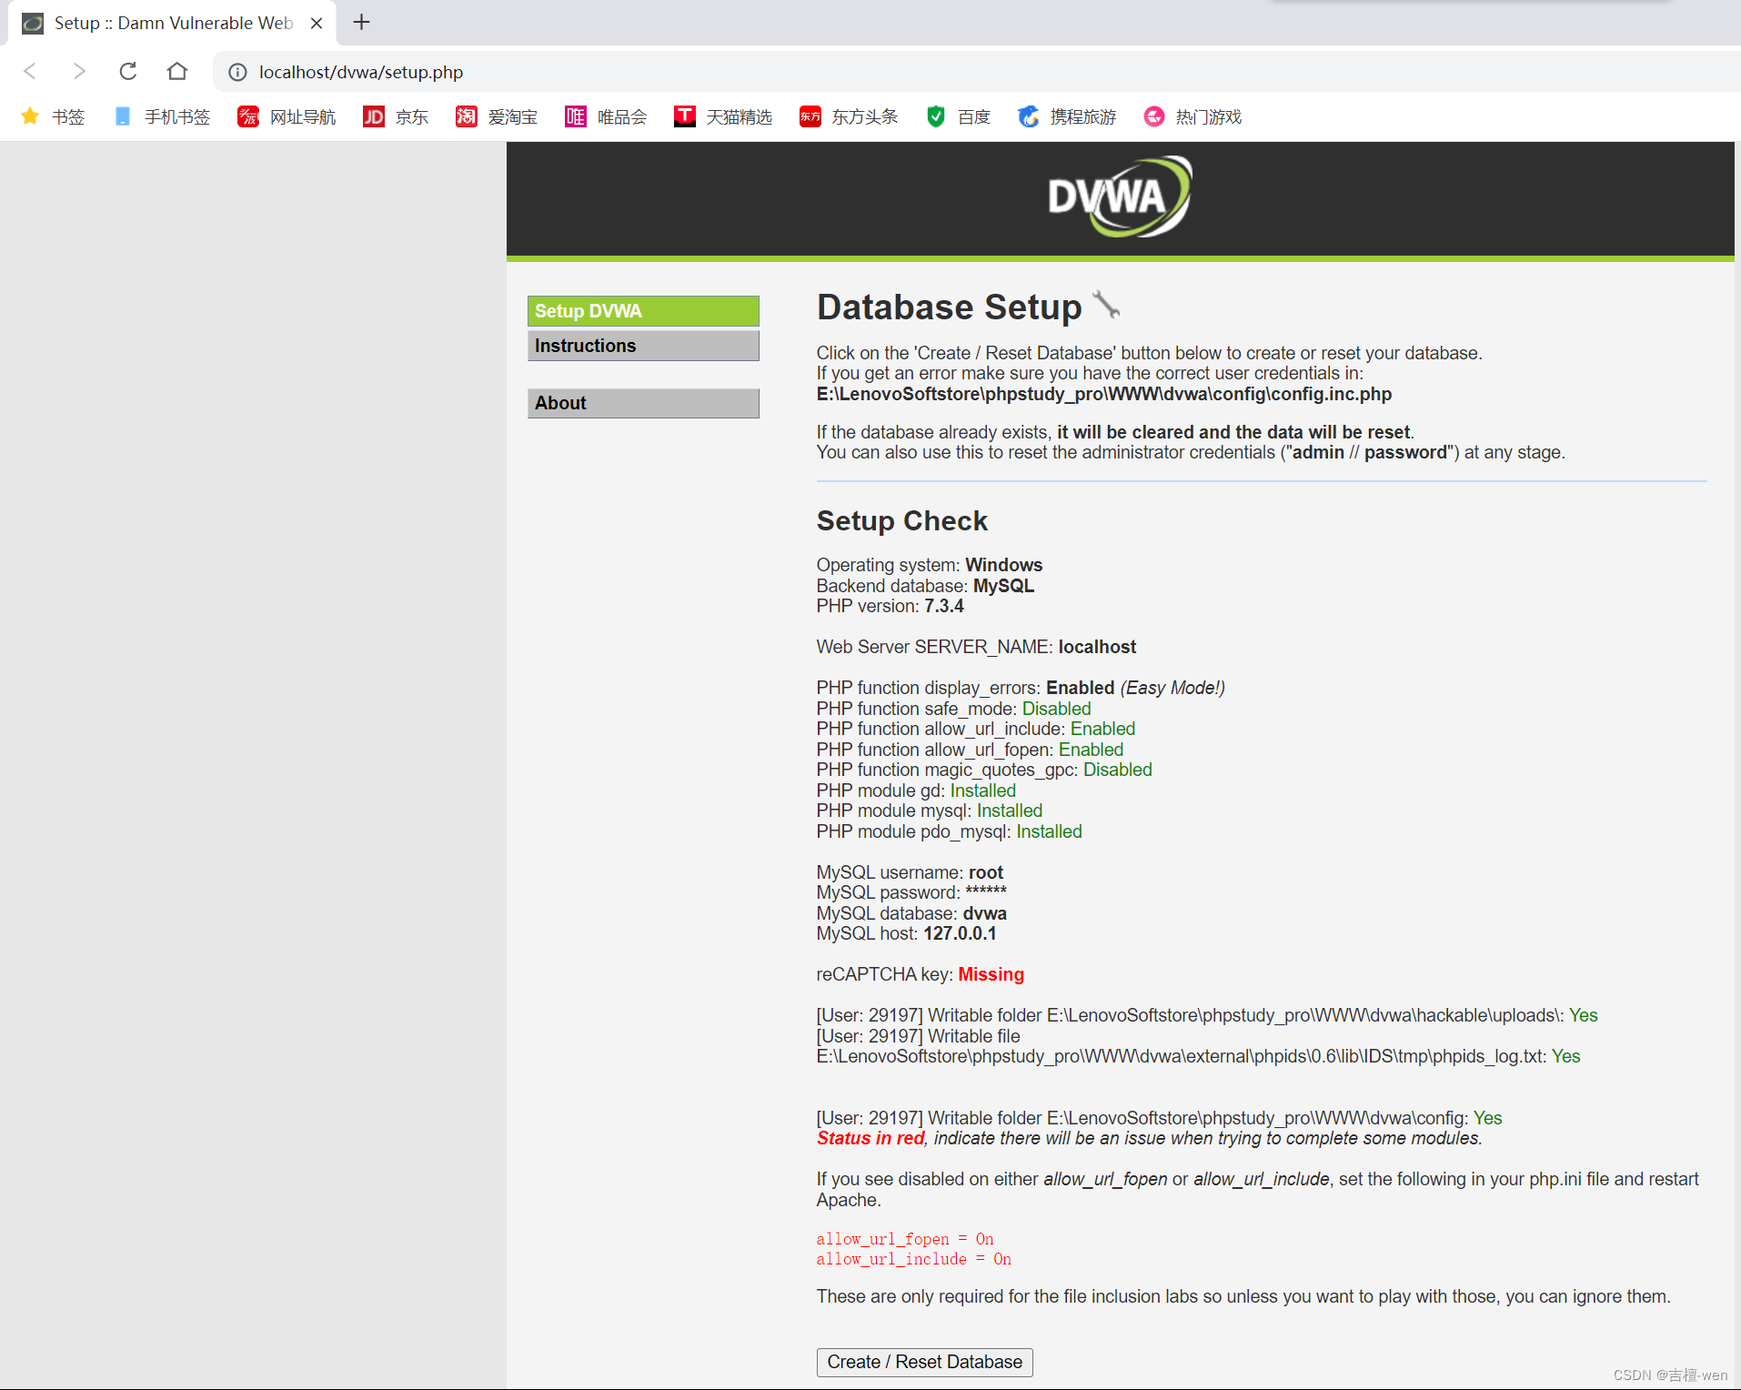Image resolution: width=1741 pixels, height=1390 pixels.
Task: Open About in the sidebar menu
Action: pyautogui.click(x=643, y=403)
